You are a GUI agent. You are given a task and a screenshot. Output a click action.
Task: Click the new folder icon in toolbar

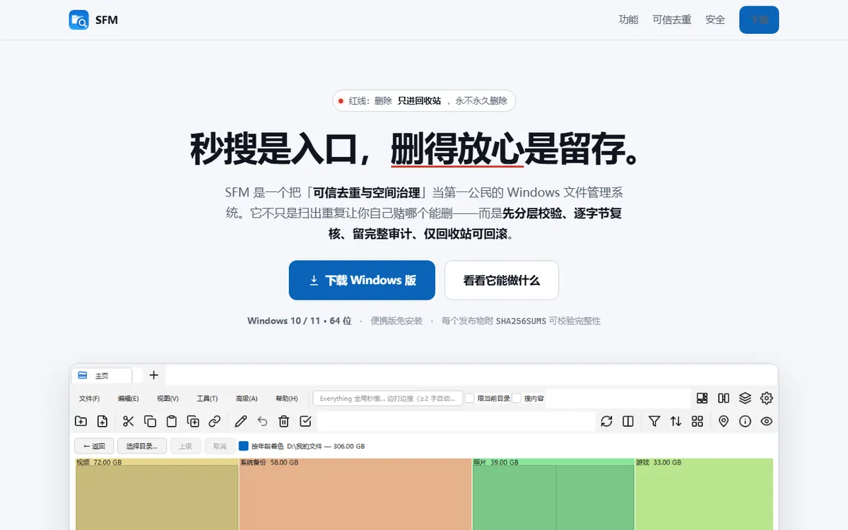click(x=81, y=421)
